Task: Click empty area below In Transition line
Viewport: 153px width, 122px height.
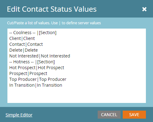Action: point(77,95)
